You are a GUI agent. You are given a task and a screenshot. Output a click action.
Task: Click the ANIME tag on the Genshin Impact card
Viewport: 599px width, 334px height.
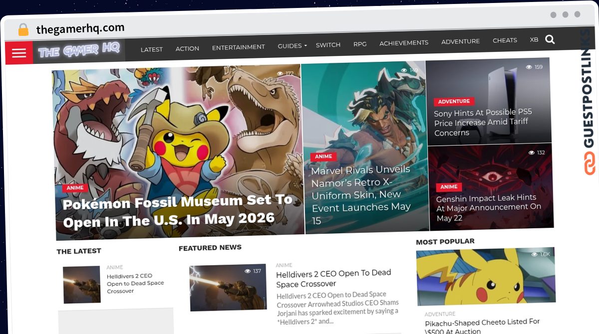click(x=449, y=187)
